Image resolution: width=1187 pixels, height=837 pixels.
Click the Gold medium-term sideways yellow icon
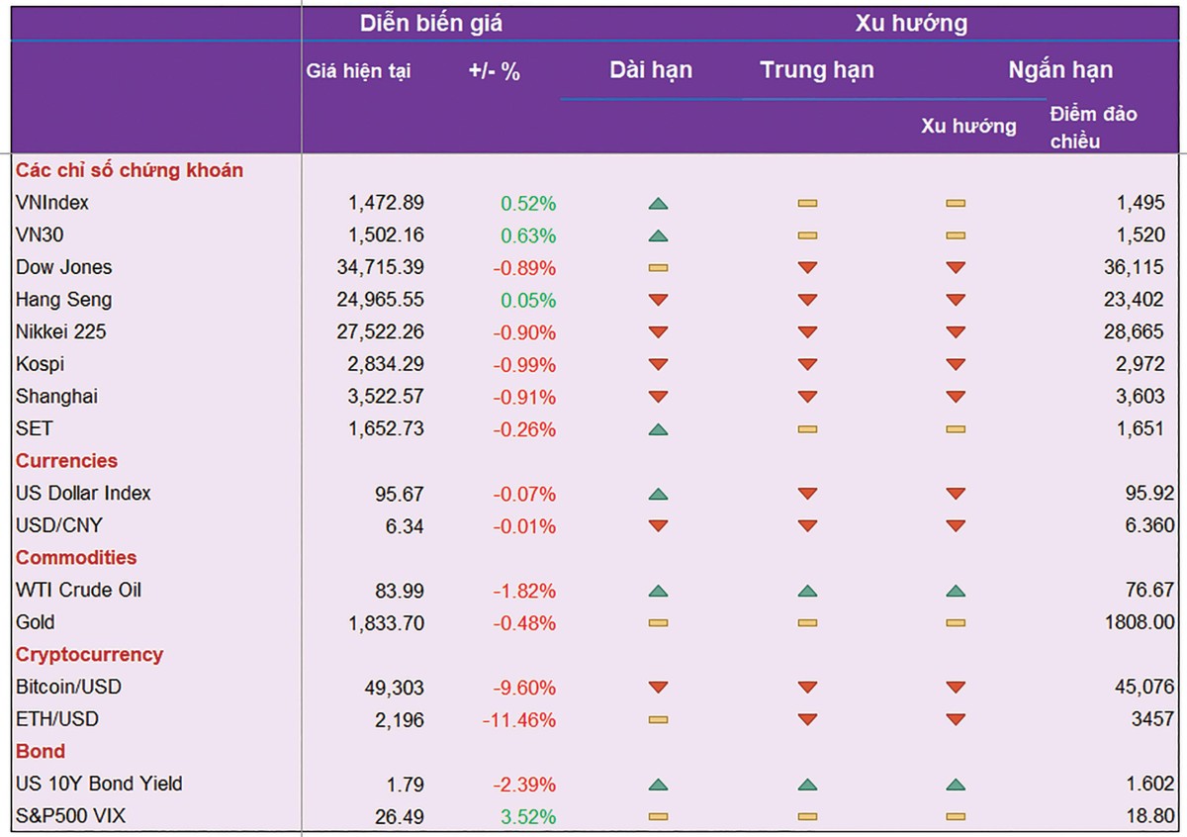coord(807,623)
